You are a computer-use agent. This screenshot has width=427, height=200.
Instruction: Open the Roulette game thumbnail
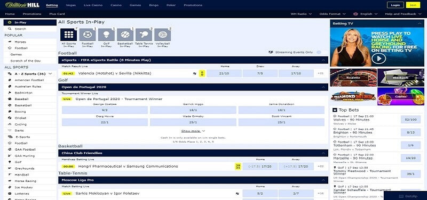[x=353, y=78]
